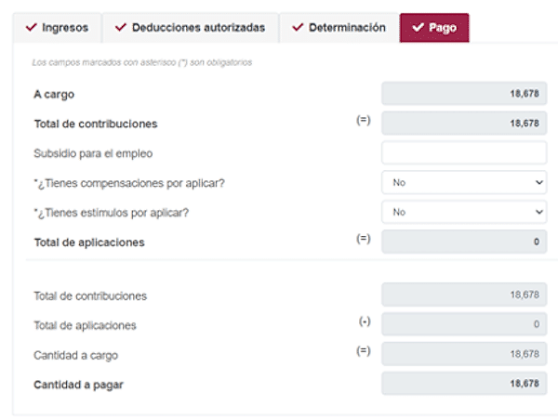Image resolution: width=558 pixels, height=419 pixels.
Task: Click the Cantidad a cargo field
Action: point(464,354)
